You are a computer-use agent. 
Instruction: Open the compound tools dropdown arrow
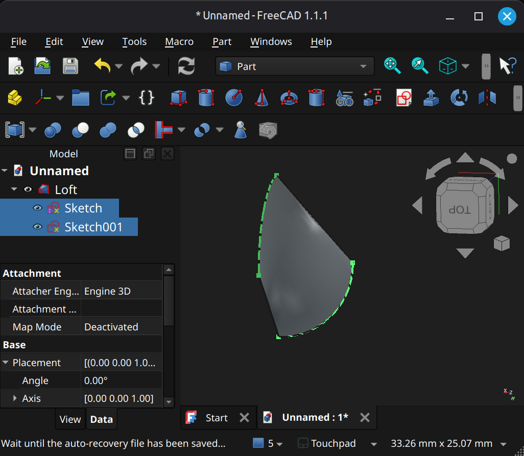[x=32, y=130]
